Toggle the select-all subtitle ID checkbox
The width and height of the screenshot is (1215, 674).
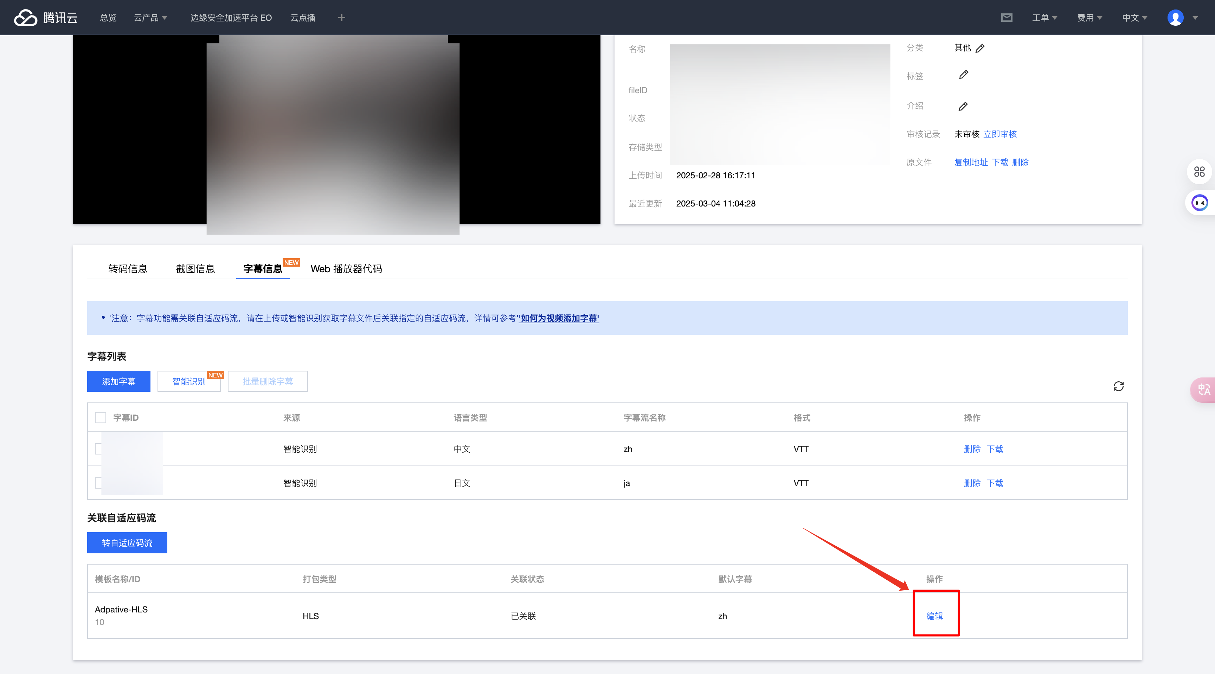(101, 418)
